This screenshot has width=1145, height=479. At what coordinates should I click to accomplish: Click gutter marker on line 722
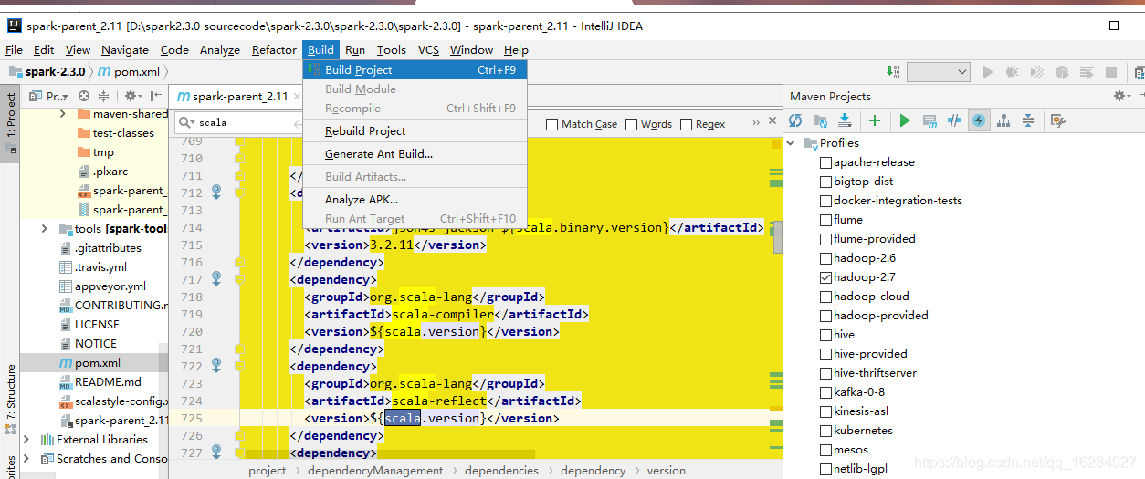(x=216, y=365)
